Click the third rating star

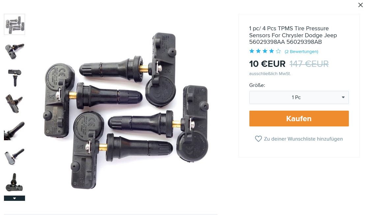pos(265,51)
